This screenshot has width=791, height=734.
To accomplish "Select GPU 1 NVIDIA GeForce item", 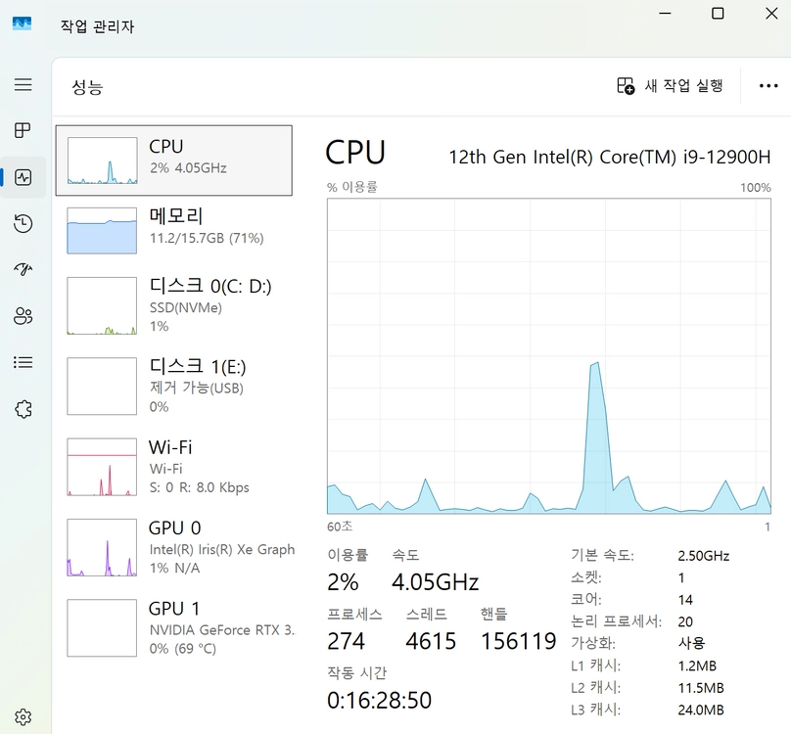I will [x=173, y=627].
